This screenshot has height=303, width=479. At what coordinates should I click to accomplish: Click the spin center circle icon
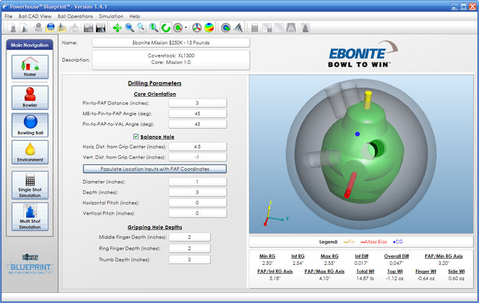(178, 27)
